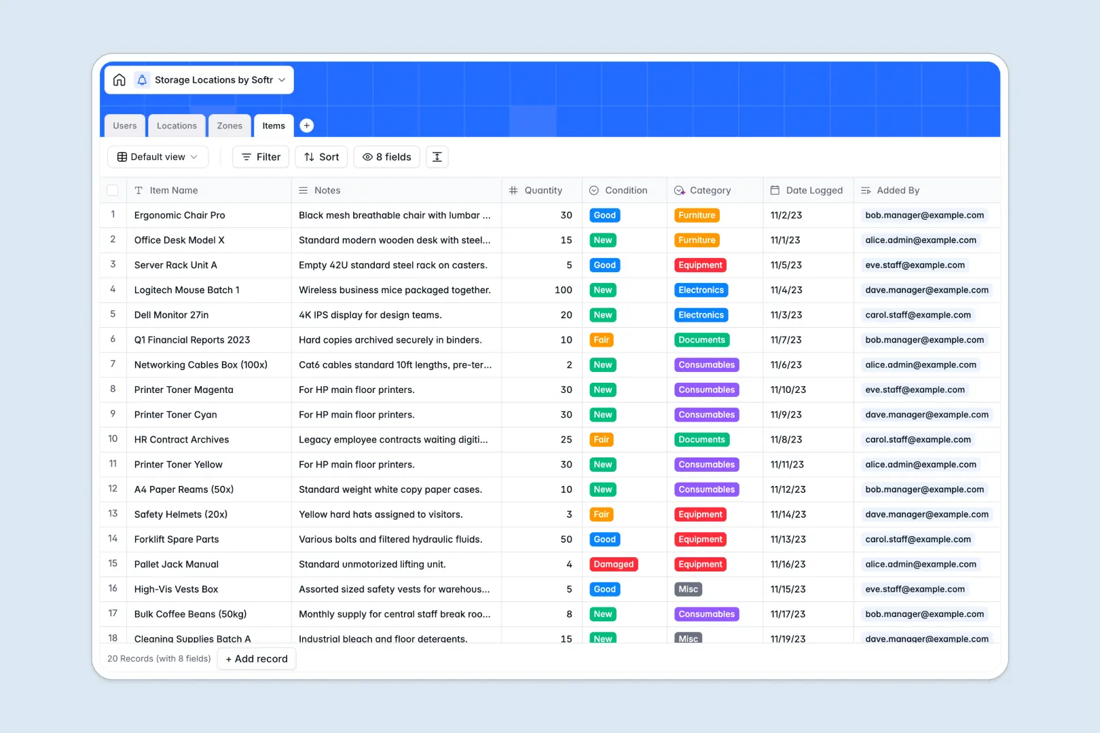Image resolution: width=1100 pixels, height=733 pixels.
Task: Click eve.staff@example.com on Server Rack row
Action: tap(915, 265)
